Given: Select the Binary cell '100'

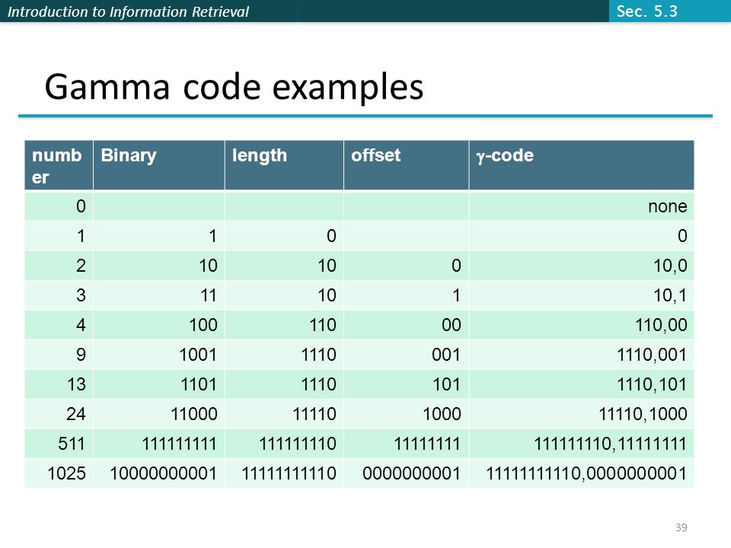Looking at the screenshot, I should click(159, 325).
